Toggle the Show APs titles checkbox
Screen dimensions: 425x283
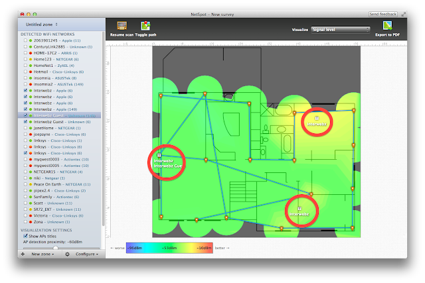[x=25, y=236]
